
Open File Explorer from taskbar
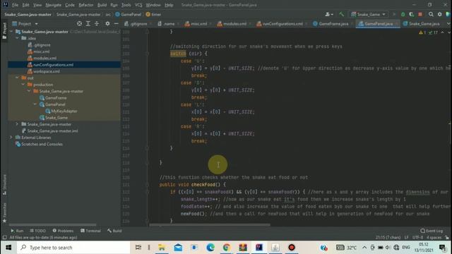[x=162, y=248]
